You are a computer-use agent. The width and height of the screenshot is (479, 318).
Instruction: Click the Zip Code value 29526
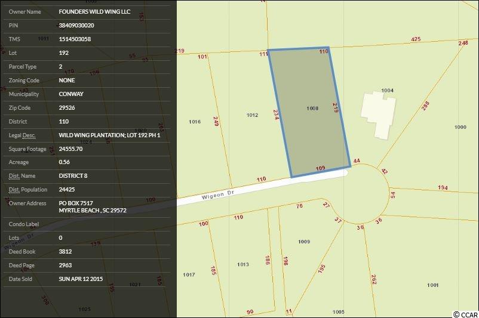[x=67, y=108]
